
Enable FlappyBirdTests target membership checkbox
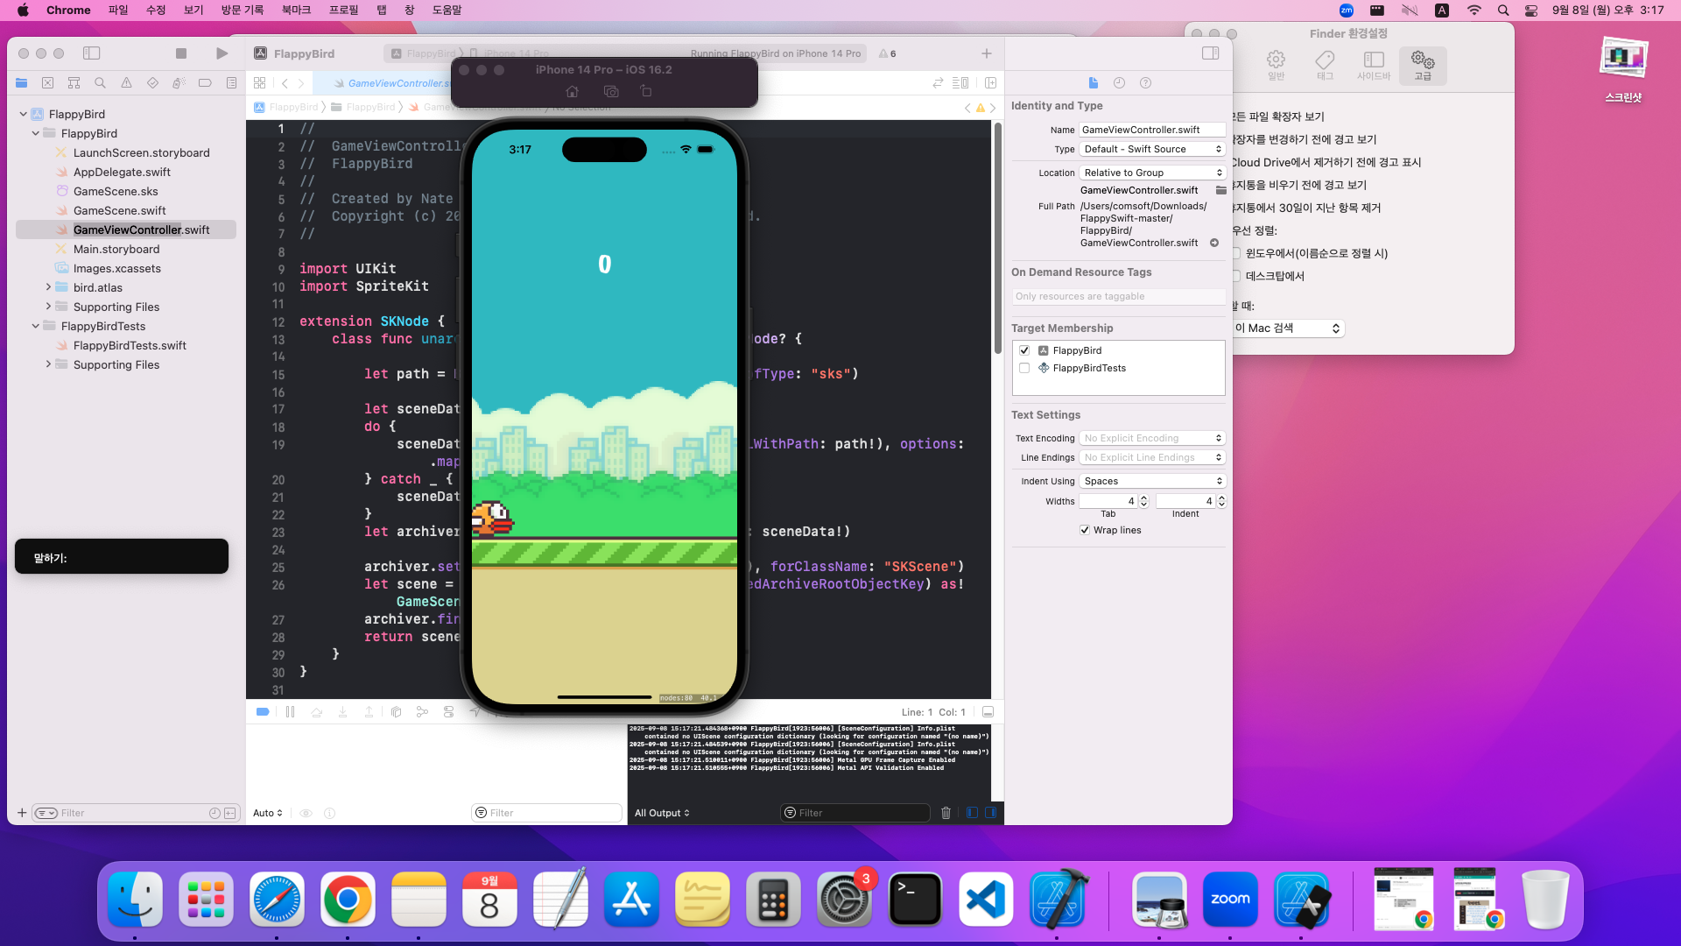(1024, 368)
